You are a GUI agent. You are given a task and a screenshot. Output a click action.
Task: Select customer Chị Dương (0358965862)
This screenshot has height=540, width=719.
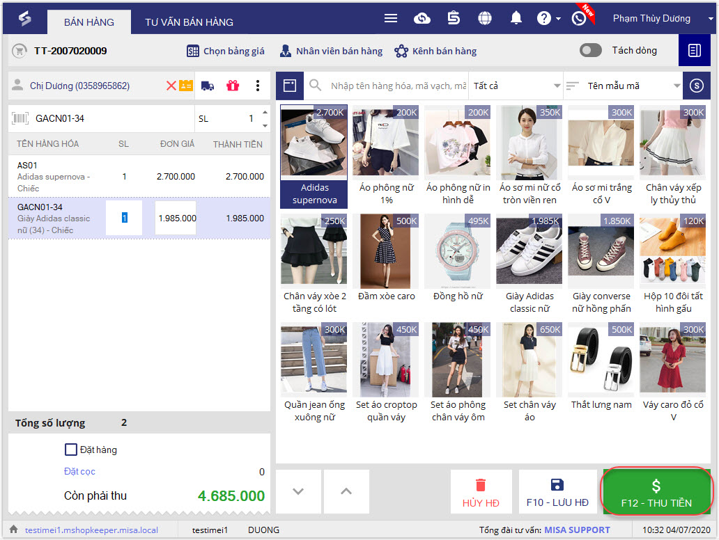tap(80, 86)
